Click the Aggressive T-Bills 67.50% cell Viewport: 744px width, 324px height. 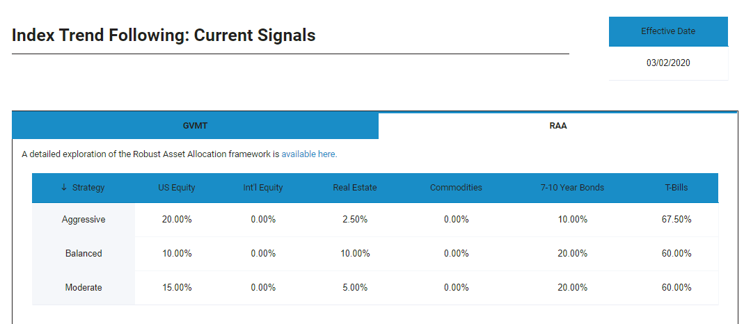pos(676,220)
